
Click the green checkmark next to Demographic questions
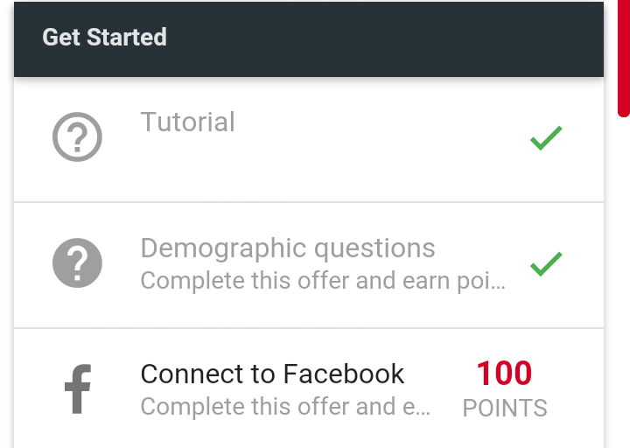click(x=546, y=263)
